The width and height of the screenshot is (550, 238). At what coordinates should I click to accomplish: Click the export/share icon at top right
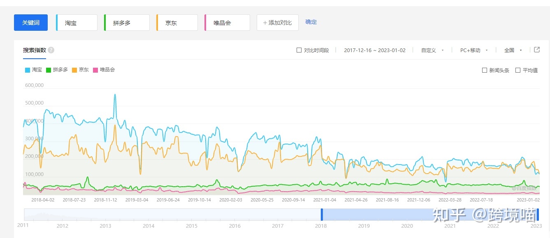point(537,50)
